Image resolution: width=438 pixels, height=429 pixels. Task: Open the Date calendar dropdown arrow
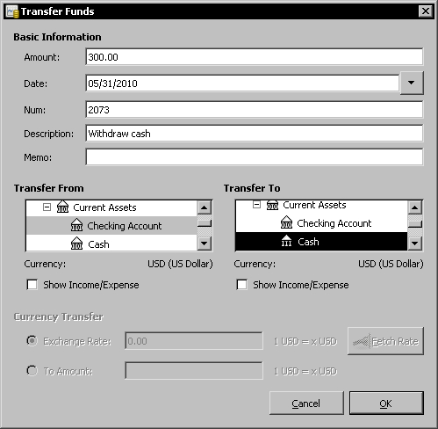[x=412, y=83]
